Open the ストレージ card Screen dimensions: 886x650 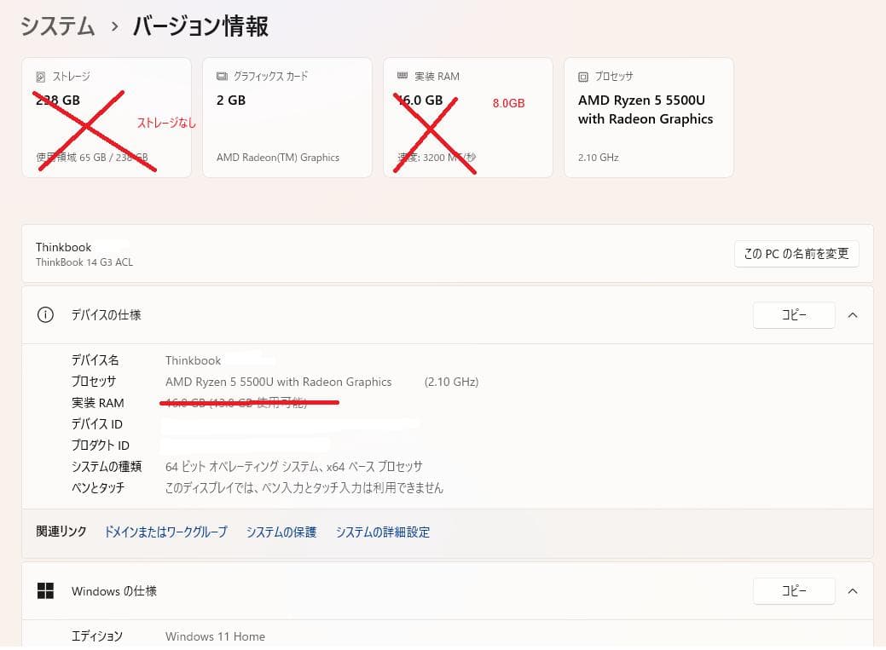107,118
